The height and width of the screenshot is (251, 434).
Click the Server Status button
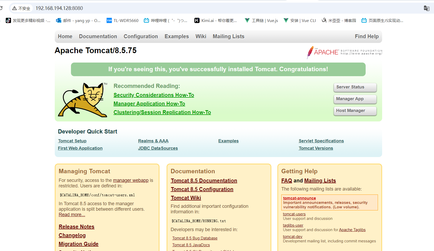point(355,87)
